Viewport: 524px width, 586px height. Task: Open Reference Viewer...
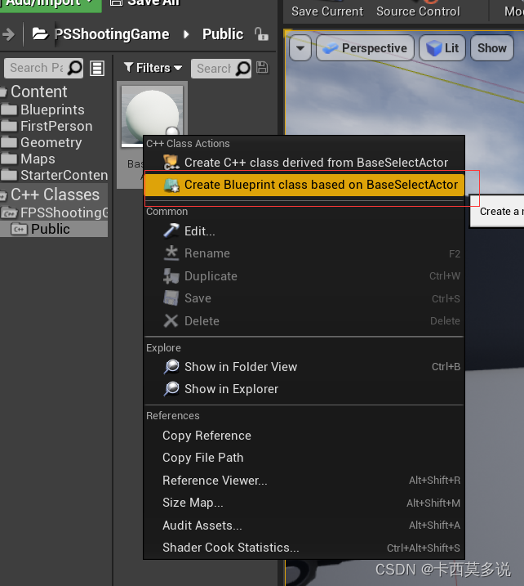click(304, 481)
